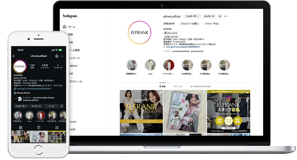This screenshot has width=297, height=160.
Task: Tap the back arrow on phone profile
Action: (x=14, y=56)
